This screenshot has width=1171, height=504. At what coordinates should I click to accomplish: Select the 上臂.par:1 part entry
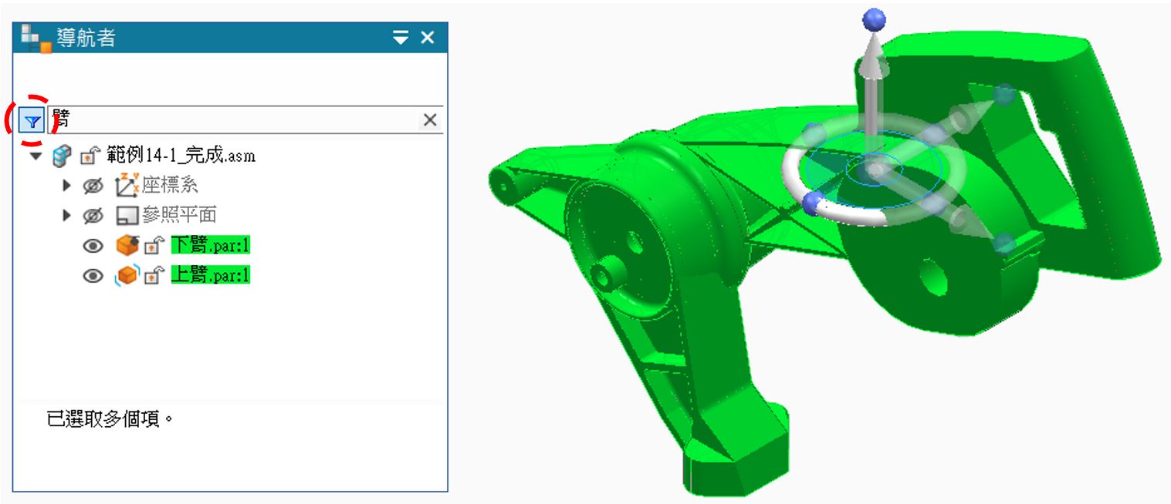(211, 275)
